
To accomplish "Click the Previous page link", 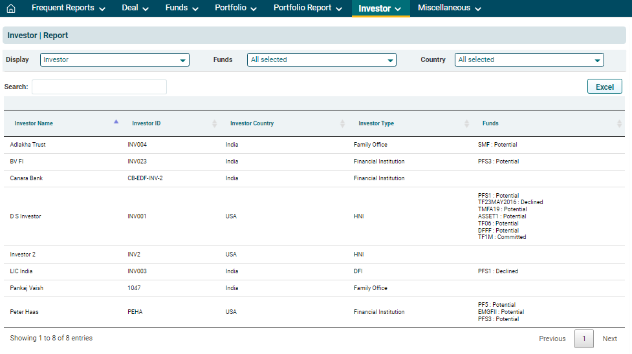I will pos(552,338).
